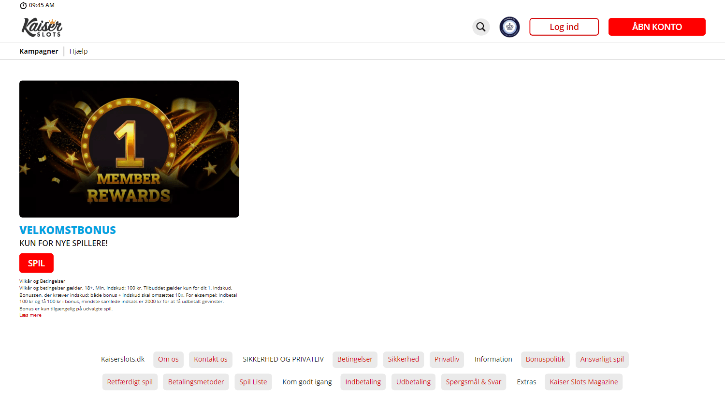Open the Sikkerhed footer link
The height and width of the screenshot is (408, 725).
pos(404,360)
